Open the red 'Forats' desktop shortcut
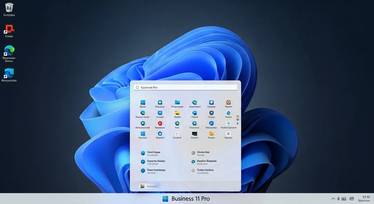 pyautogui.click(x=9, y=31)
